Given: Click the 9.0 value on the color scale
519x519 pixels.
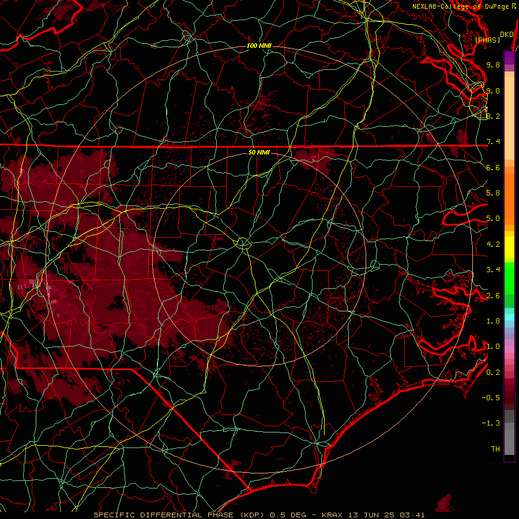Looking at the screenshot, I should coord(493,91).
